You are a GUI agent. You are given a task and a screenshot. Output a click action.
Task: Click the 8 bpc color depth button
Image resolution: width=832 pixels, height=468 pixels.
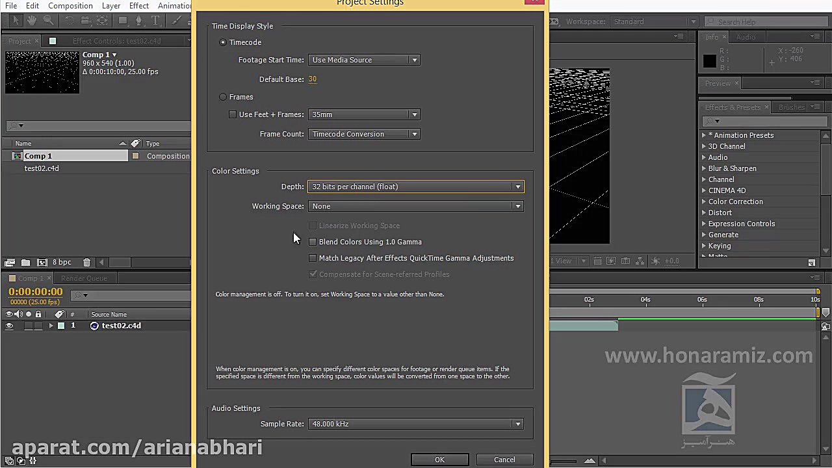point(62,263)
